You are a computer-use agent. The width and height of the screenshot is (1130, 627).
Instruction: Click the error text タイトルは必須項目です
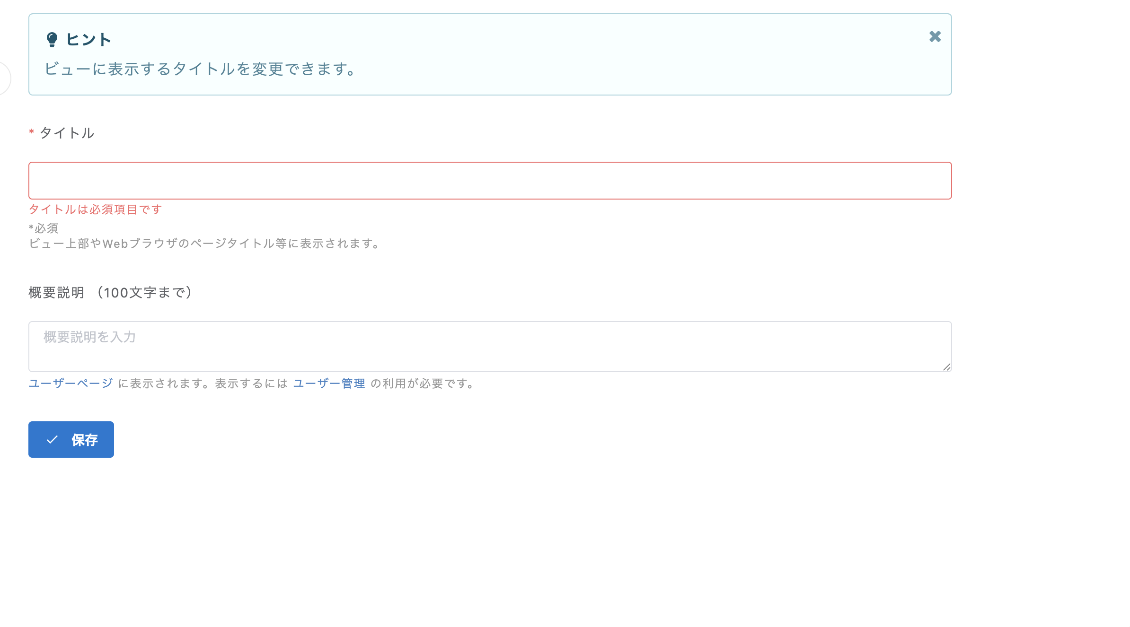(x=96, y=209)
